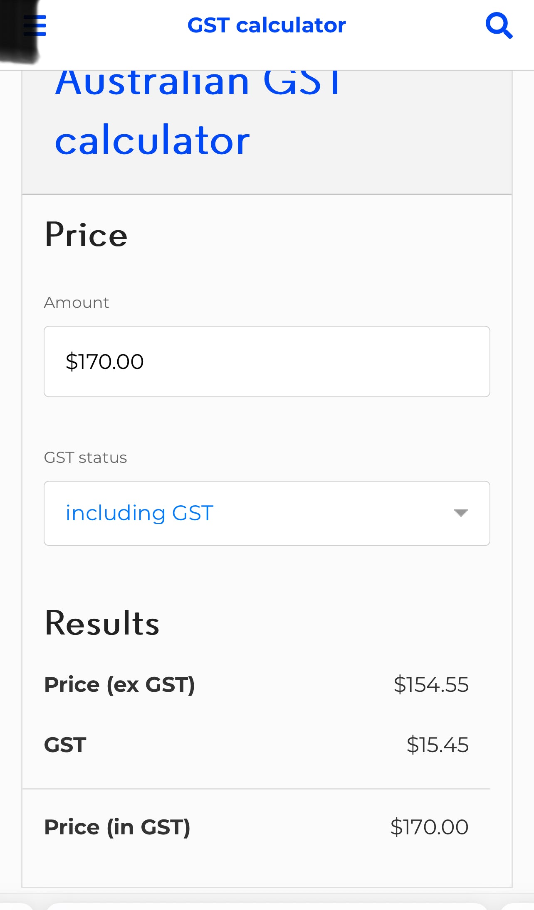Click the including GST selected text

140,513
